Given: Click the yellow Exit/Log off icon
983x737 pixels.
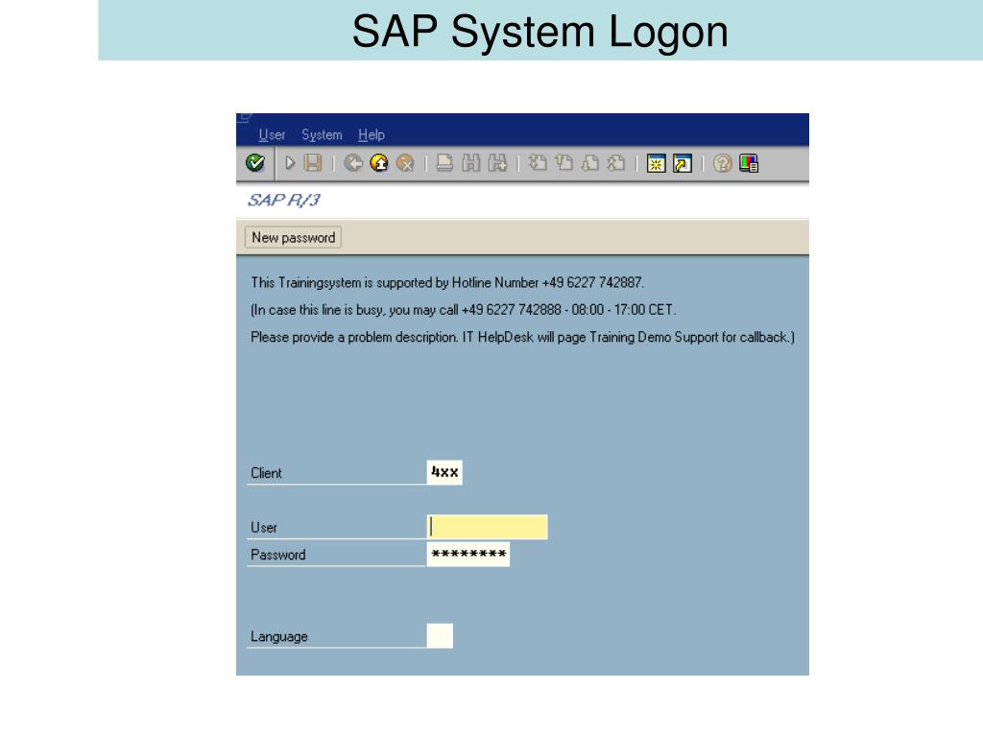Looking at the screenshot, I should click(379, 163).
